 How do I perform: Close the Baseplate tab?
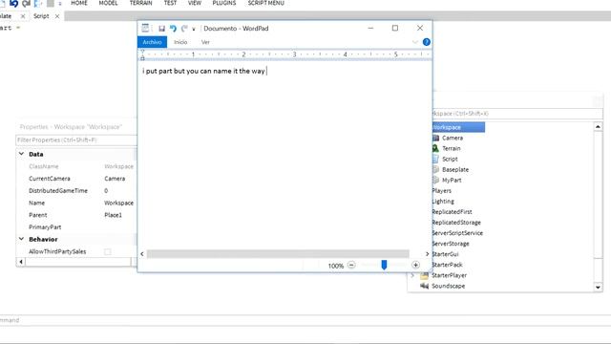(23, 16)
